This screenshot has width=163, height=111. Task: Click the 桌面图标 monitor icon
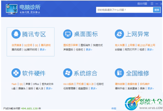coord(68,34)
